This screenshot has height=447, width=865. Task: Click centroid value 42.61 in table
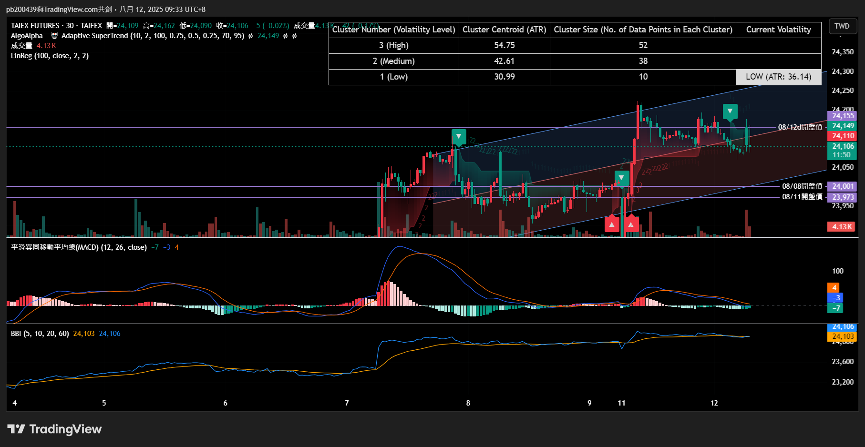click(504, 61)
